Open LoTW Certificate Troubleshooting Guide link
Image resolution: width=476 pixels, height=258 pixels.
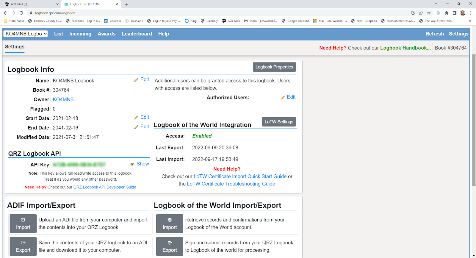pos(231,184)
